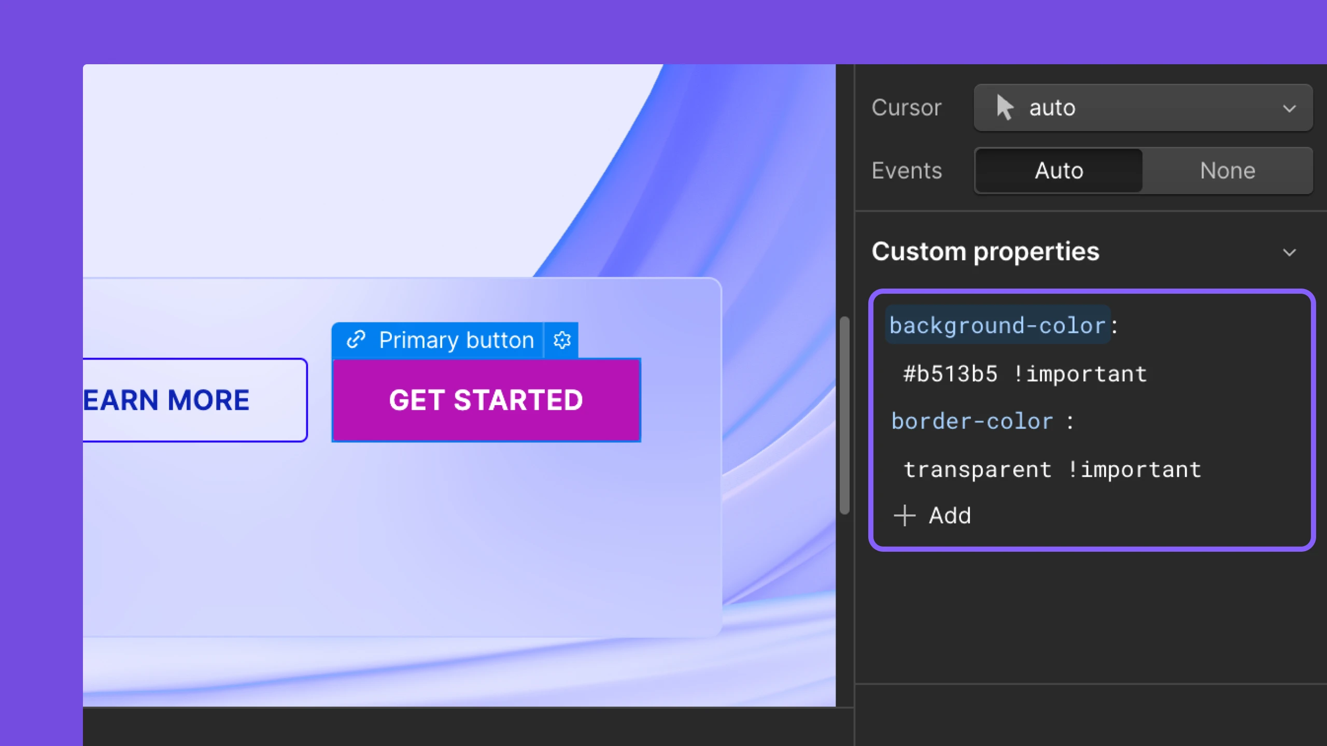Click the link icon on Primary button label
The image size is (1327, 746).
(356, 340)
